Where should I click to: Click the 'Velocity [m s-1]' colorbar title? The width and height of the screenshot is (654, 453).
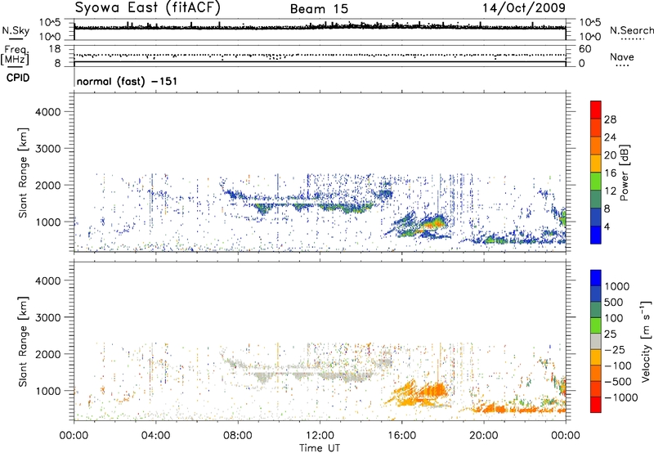(646, 341)
